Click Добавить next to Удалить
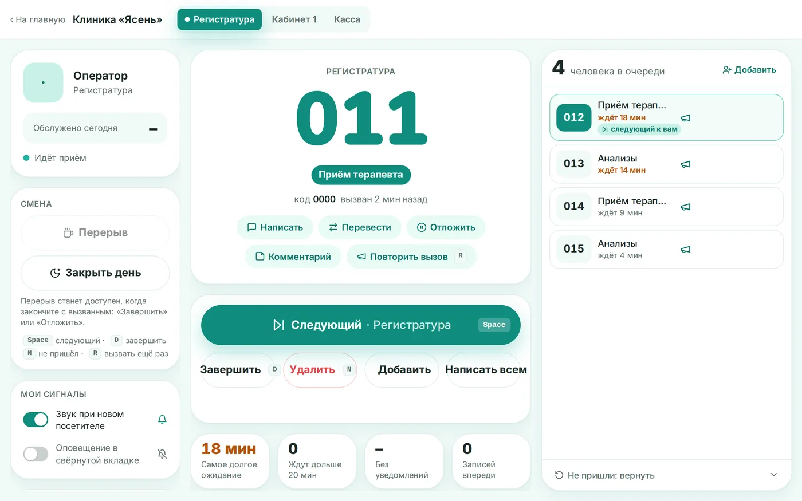802x501 pixels. click(402, 370)
